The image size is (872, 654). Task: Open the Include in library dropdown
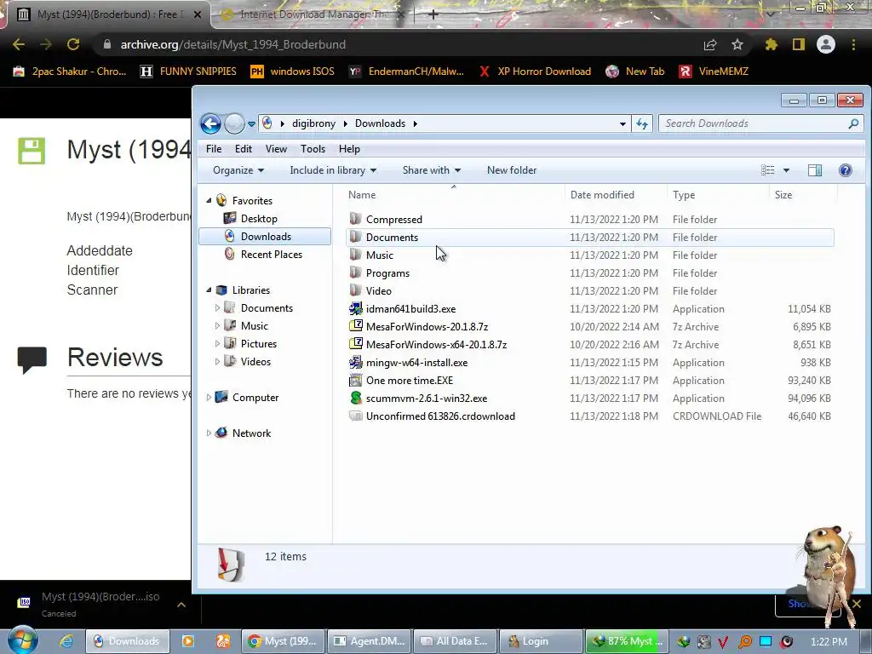tap(333, 170)
